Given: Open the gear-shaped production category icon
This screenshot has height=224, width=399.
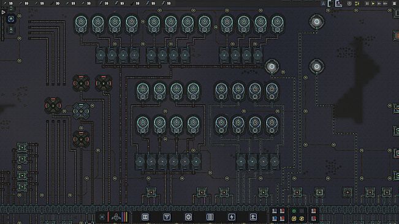Looking at the screenshot, I should (188, 217).
